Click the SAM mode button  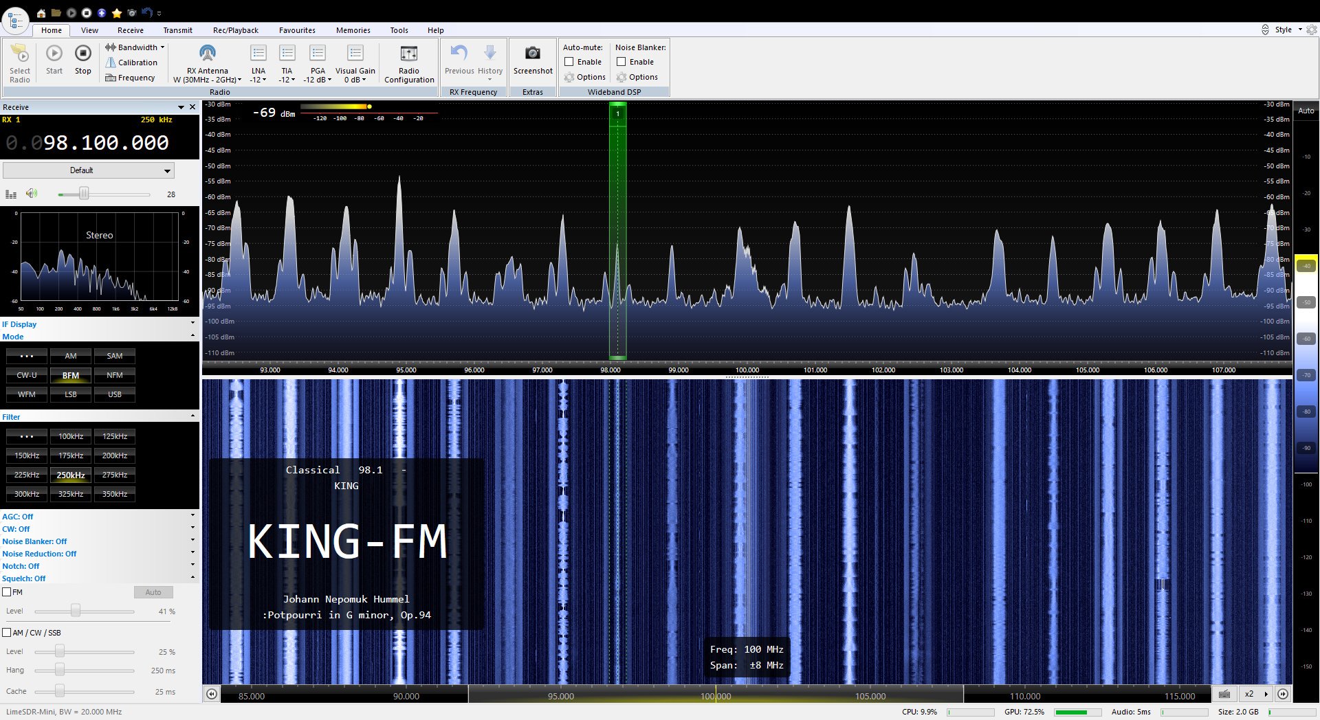115,356
